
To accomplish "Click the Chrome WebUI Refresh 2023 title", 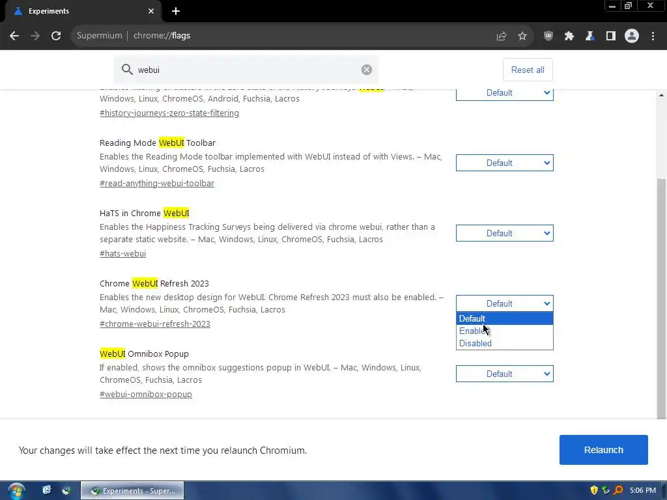I will click(154, 284).
